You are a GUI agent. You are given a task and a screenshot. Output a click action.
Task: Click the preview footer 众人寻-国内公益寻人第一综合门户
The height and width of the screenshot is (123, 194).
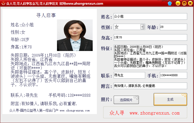tap(34, 110)
